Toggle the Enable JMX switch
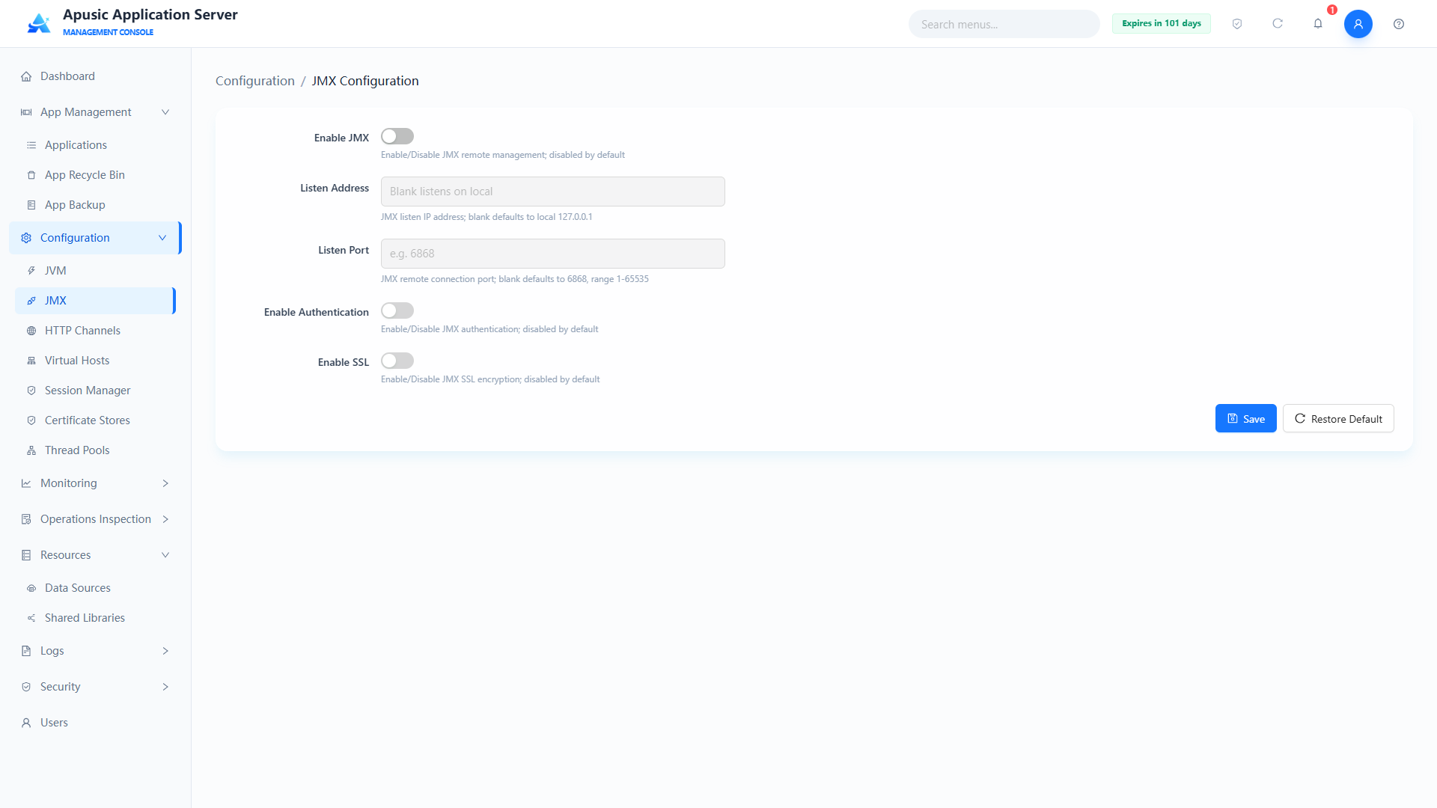This screenshot has height=808, width=1437. click(x=397, y=136)
